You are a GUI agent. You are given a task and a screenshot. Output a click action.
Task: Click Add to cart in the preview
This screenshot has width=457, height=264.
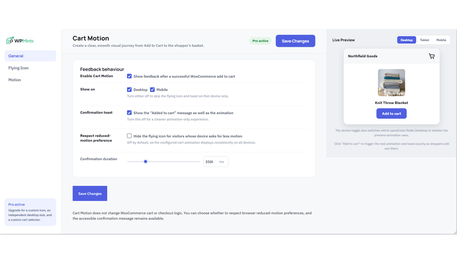(391, 114)
